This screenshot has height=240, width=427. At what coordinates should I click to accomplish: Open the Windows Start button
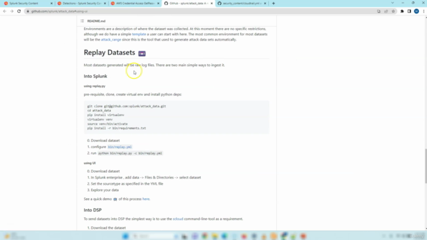point(125,236)
